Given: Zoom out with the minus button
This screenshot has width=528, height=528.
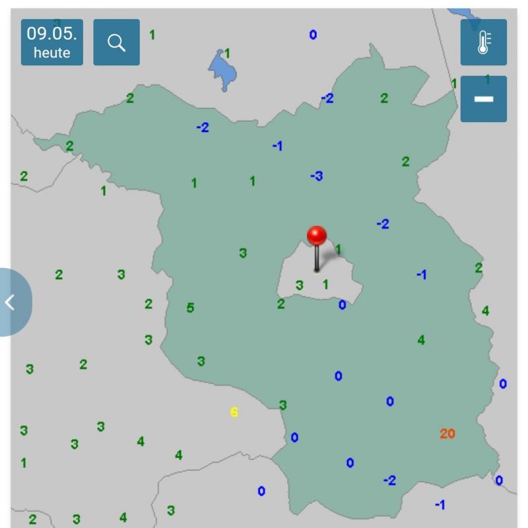Looking at the screenshot, I should pos(483,99).
